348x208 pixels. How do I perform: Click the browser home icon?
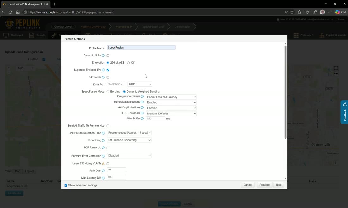pos(18,12)
